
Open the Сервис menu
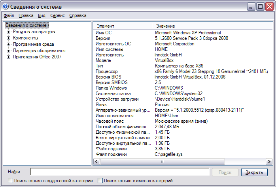coord(58,16)
